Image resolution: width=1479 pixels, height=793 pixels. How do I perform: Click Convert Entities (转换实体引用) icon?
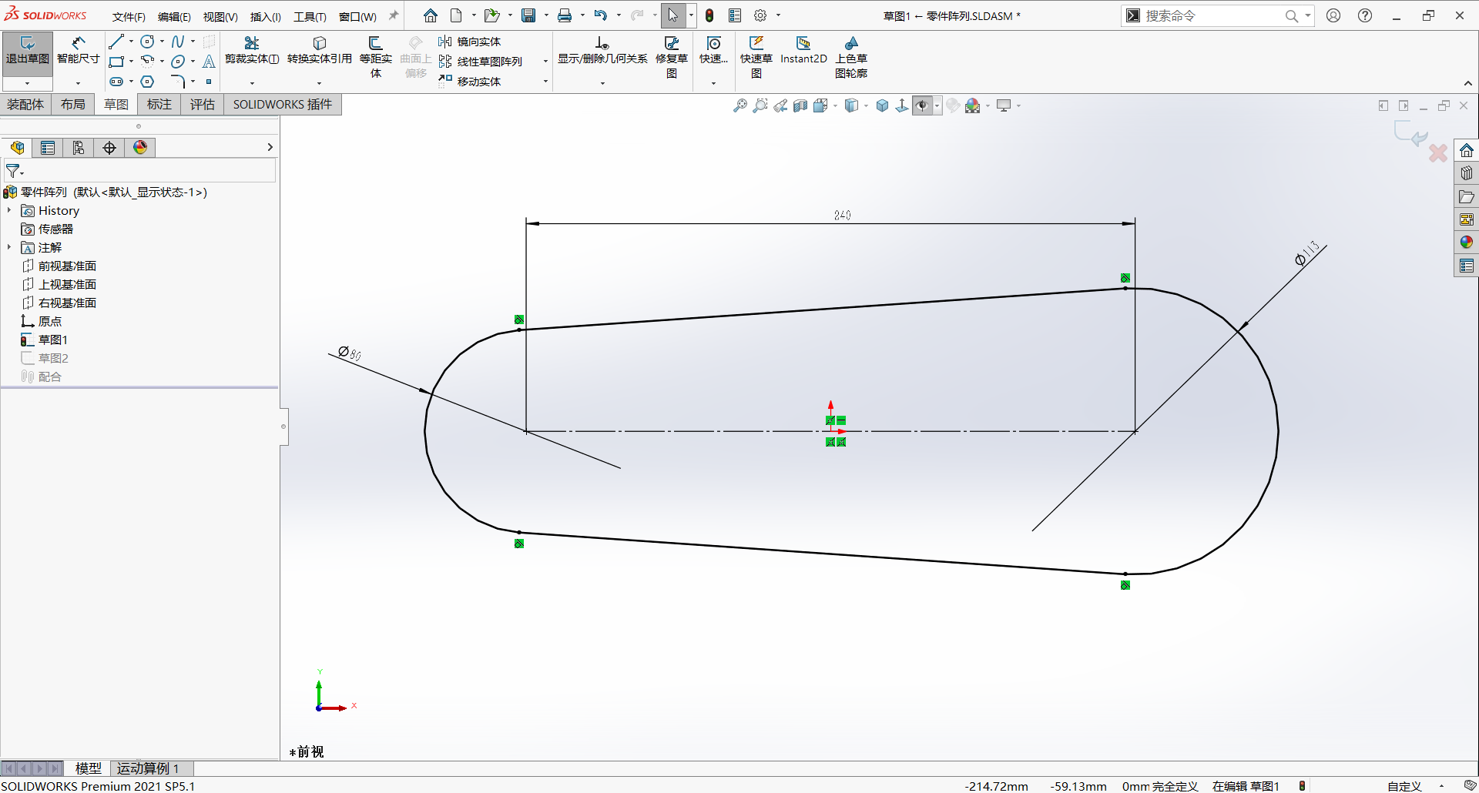tap(319, 51)
